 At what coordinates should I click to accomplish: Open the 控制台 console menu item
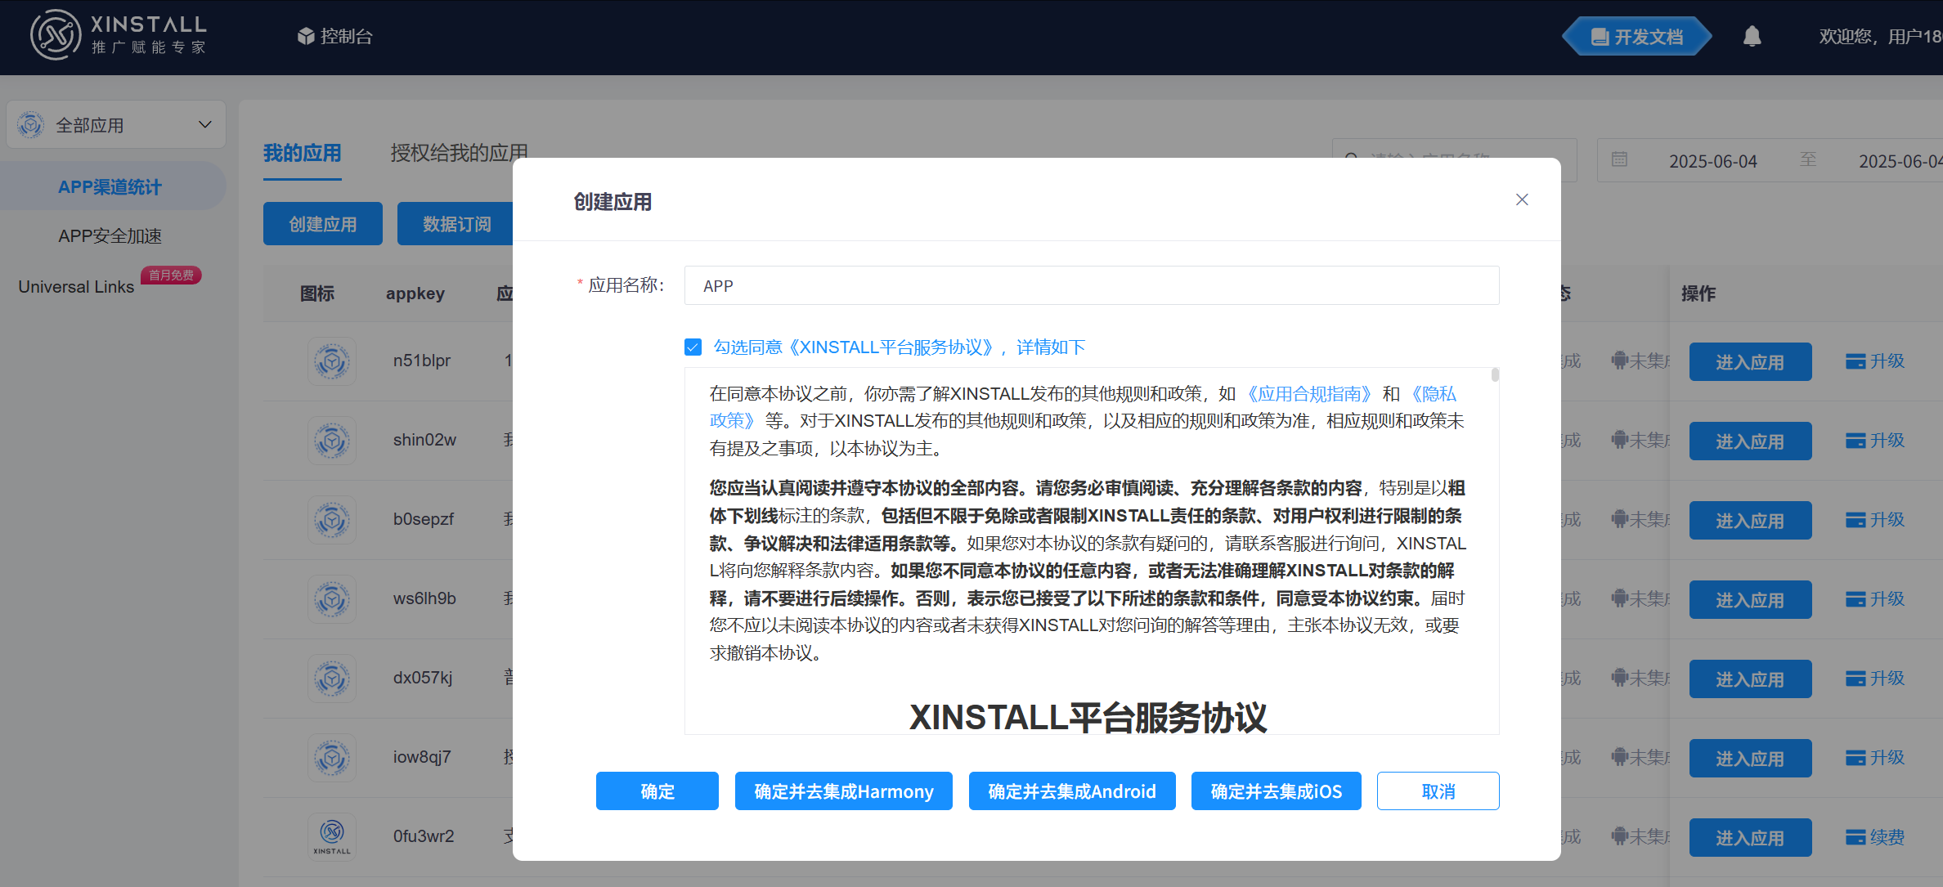335,36
